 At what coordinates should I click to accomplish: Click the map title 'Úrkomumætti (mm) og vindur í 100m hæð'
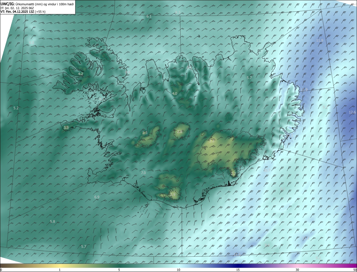point(45,4)
